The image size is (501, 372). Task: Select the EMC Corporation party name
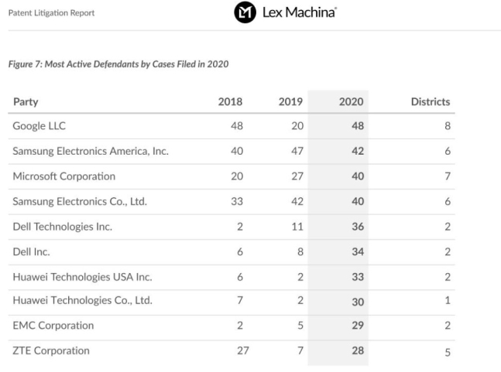point(53,326)
